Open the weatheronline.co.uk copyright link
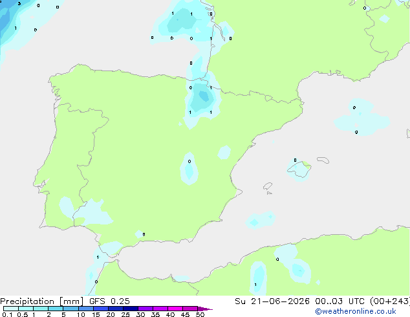This screenshot has height=317, width=410. tap(356, 311)
